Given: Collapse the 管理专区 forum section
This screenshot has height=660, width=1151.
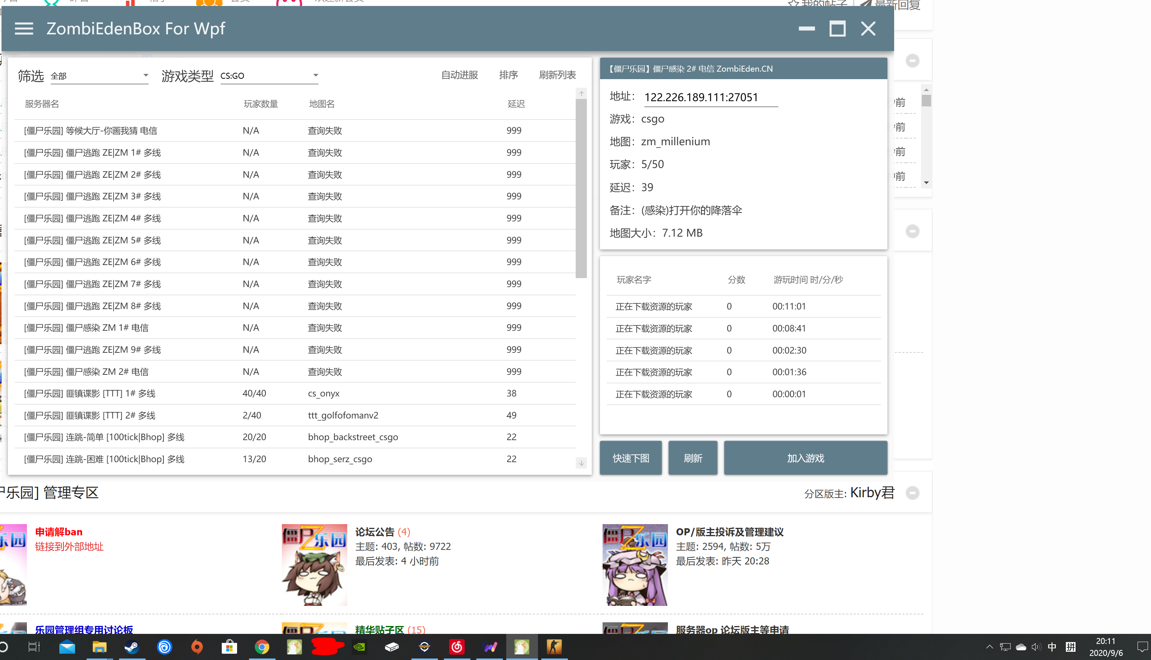Looking at the screenshot, I should [x=912, y=493].
